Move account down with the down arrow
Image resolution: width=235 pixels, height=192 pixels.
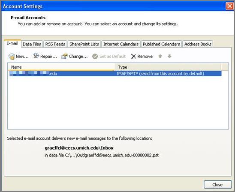pyautogui.click(x=169, y=56)
